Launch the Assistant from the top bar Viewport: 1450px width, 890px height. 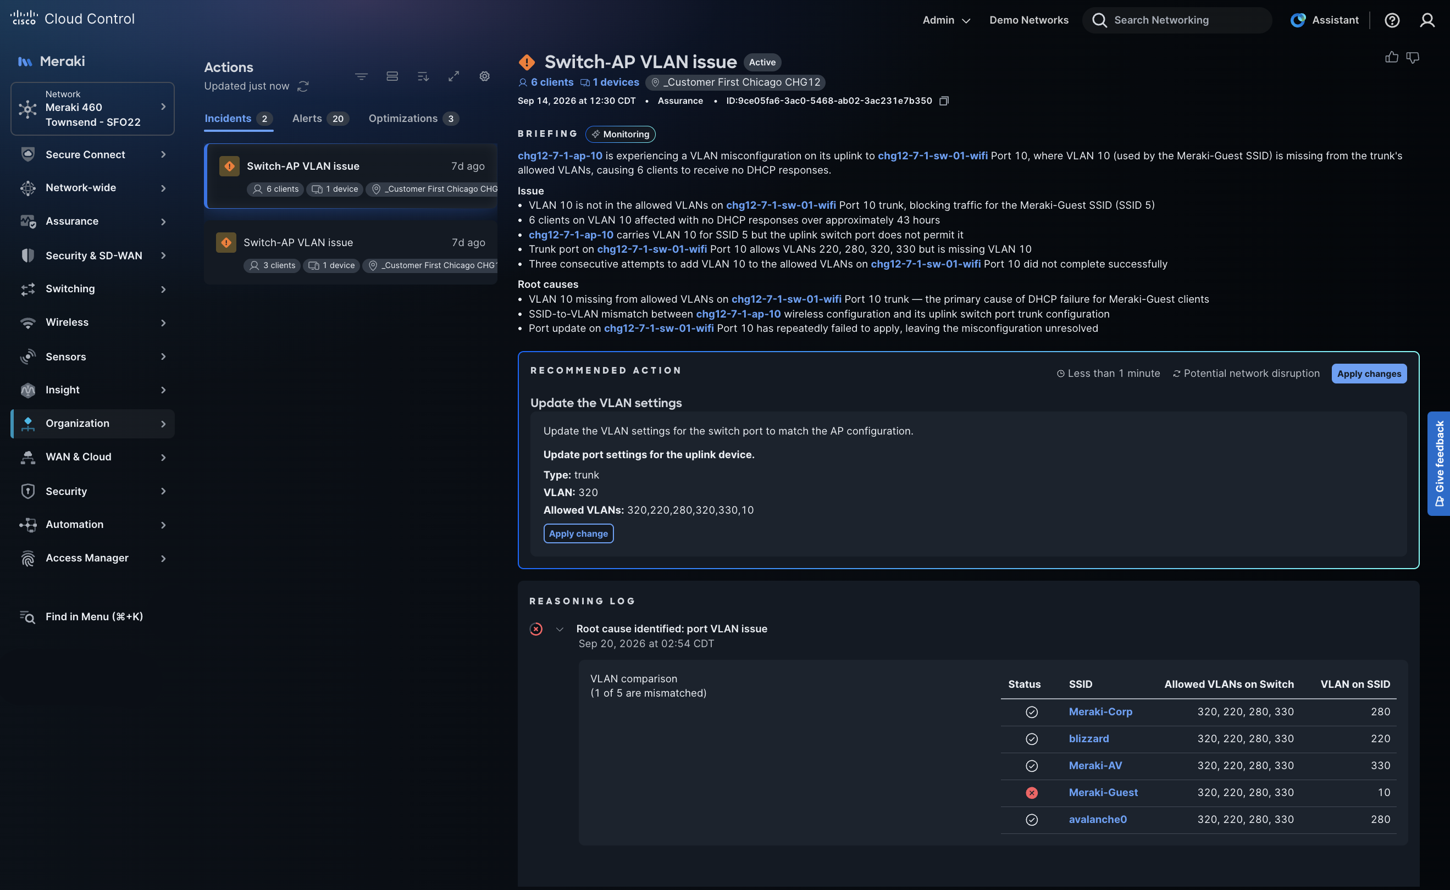1324,20
